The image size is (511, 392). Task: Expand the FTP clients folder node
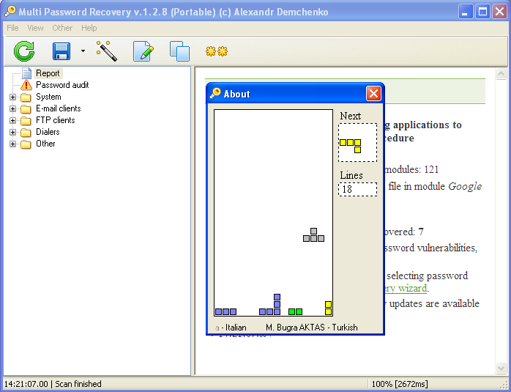click(12, 120)
